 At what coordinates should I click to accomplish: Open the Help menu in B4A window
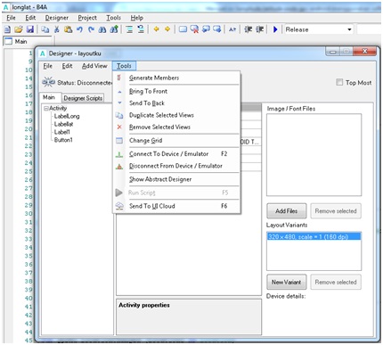pos(137,18)
